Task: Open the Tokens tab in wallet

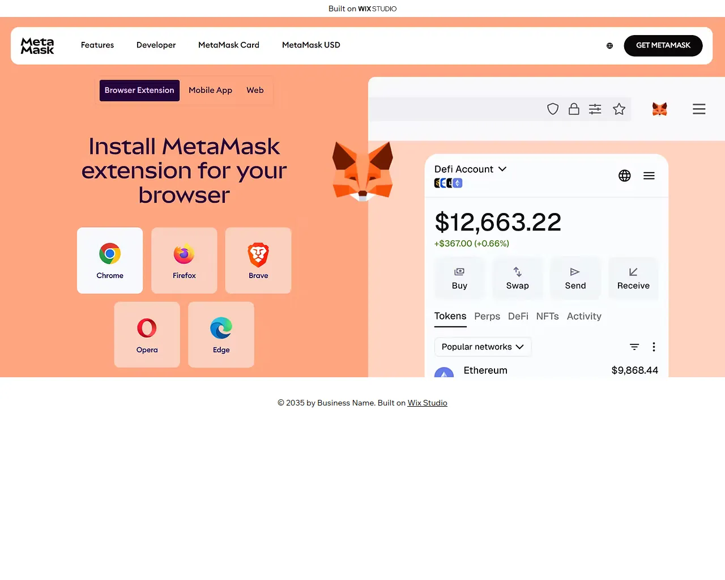Action: (450, 317)
